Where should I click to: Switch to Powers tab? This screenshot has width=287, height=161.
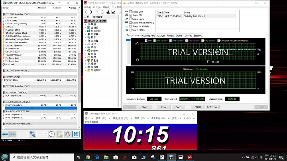pos(170,36)
